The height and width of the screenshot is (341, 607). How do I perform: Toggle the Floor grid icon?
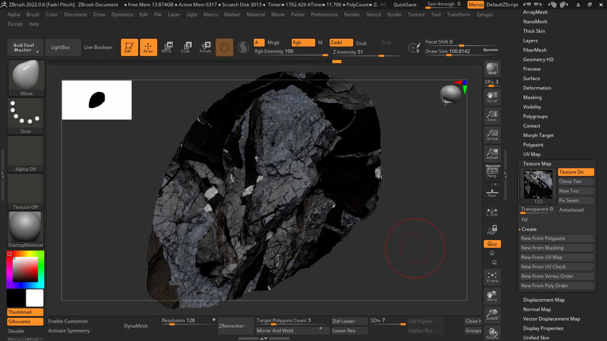point(492,192)
